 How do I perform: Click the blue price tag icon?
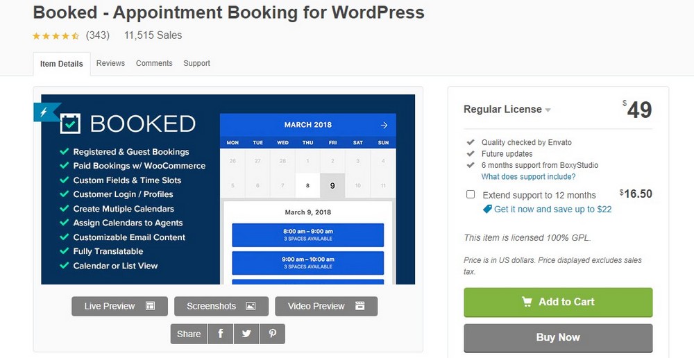click(487, 209)
